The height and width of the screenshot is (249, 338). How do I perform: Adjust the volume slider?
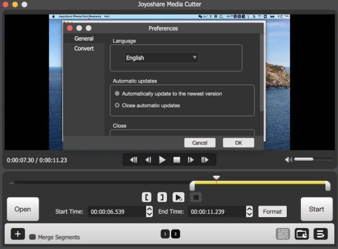pyautogui.click(x=313, y=159)
